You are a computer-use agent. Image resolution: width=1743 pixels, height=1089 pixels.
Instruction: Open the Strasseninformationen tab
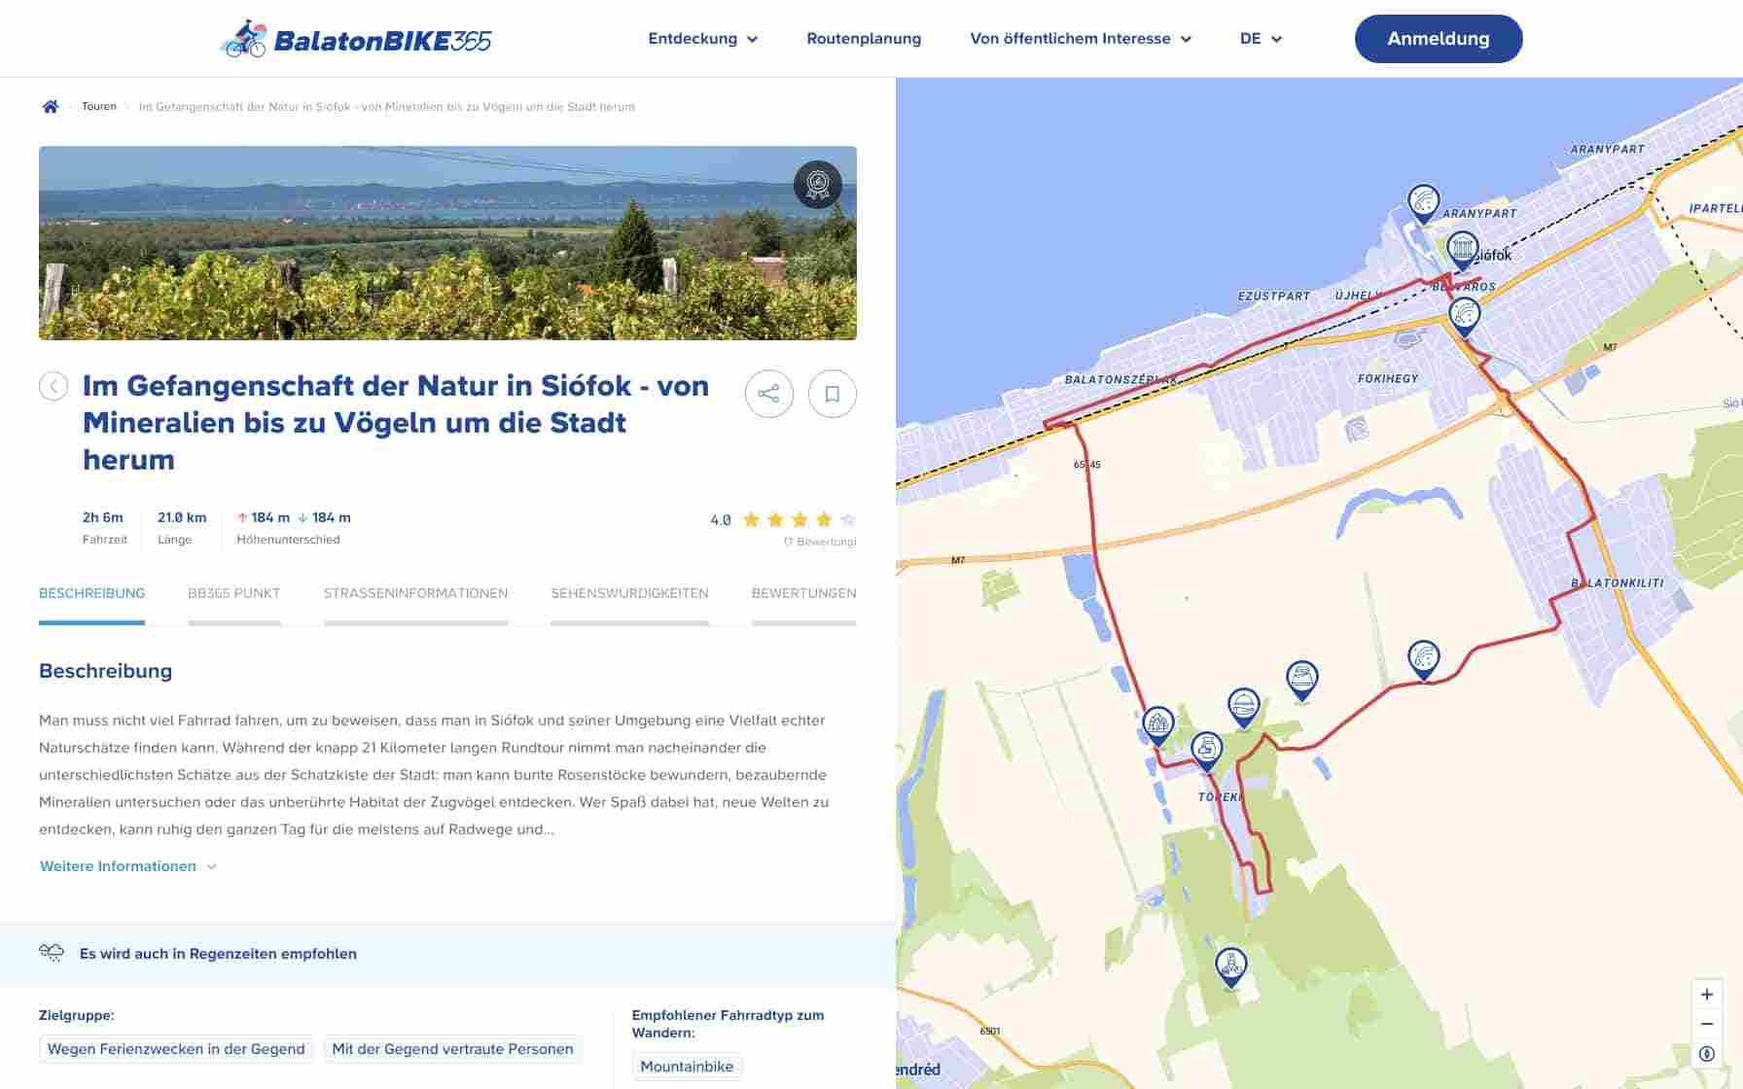(x=415, y=593)
